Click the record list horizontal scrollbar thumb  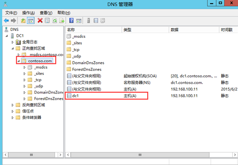140,155
